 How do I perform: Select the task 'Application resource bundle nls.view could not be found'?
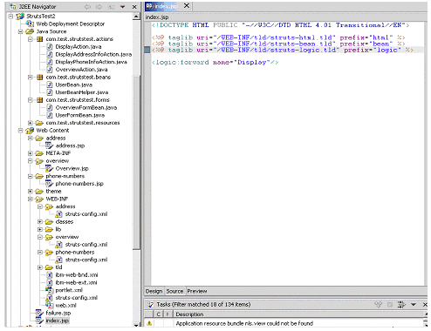244,323
